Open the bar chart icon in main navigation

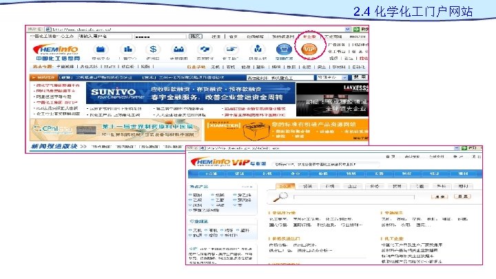point(128,50)
